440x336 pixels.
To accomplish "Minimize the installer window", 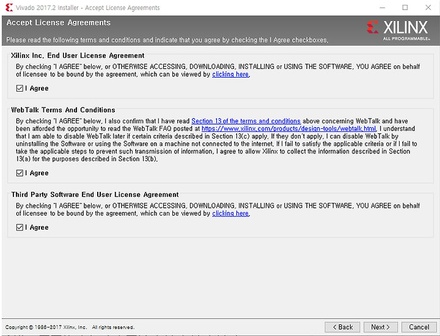I will click(x=382, y=7).
